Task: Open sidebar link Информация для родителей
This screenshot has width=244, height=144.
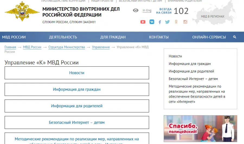Action: (191, 71)
